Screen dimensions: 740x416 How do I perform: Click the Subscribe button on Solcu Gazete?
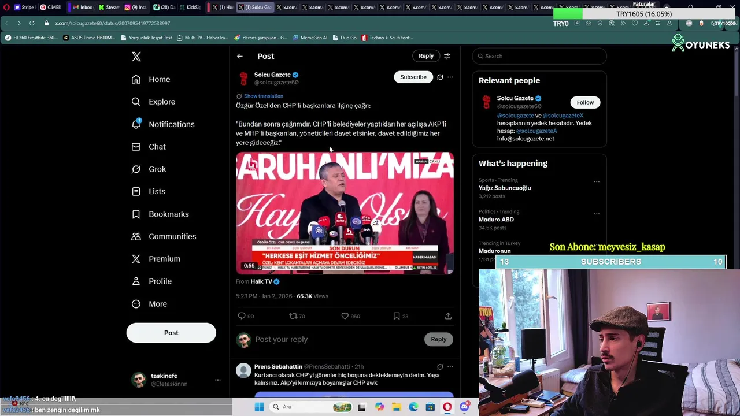[x=413, y=77]
